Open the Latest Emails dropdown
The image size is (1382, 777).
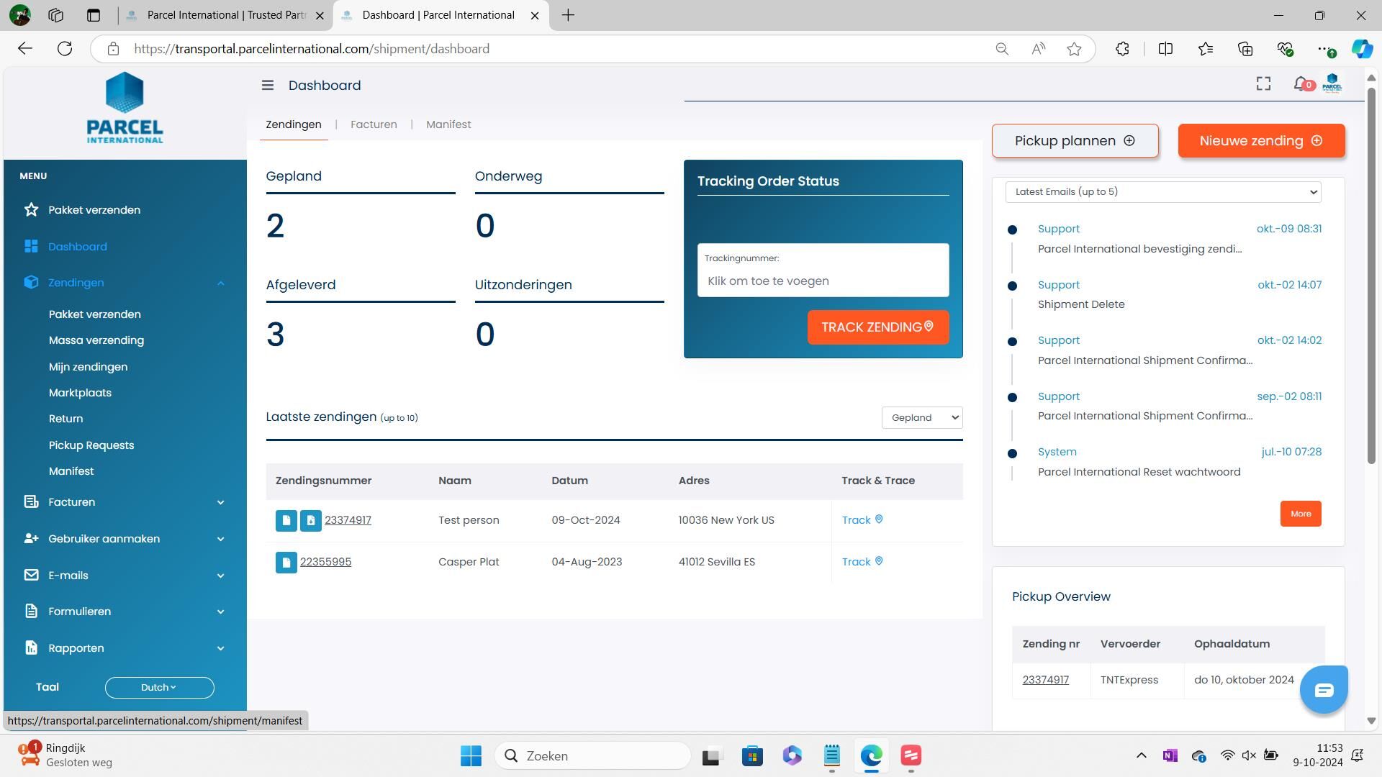[1162, 192]
